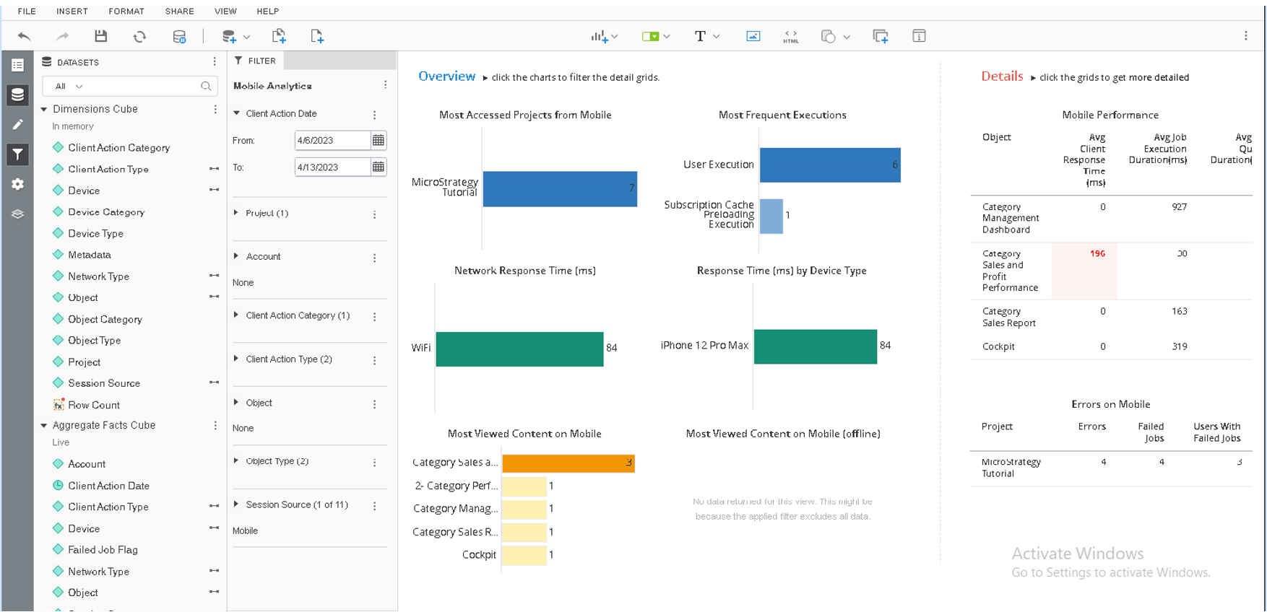Click the Refresh icon in toolbar
This screenshot has height=612, width=1267.
click(x=139, y=36)
